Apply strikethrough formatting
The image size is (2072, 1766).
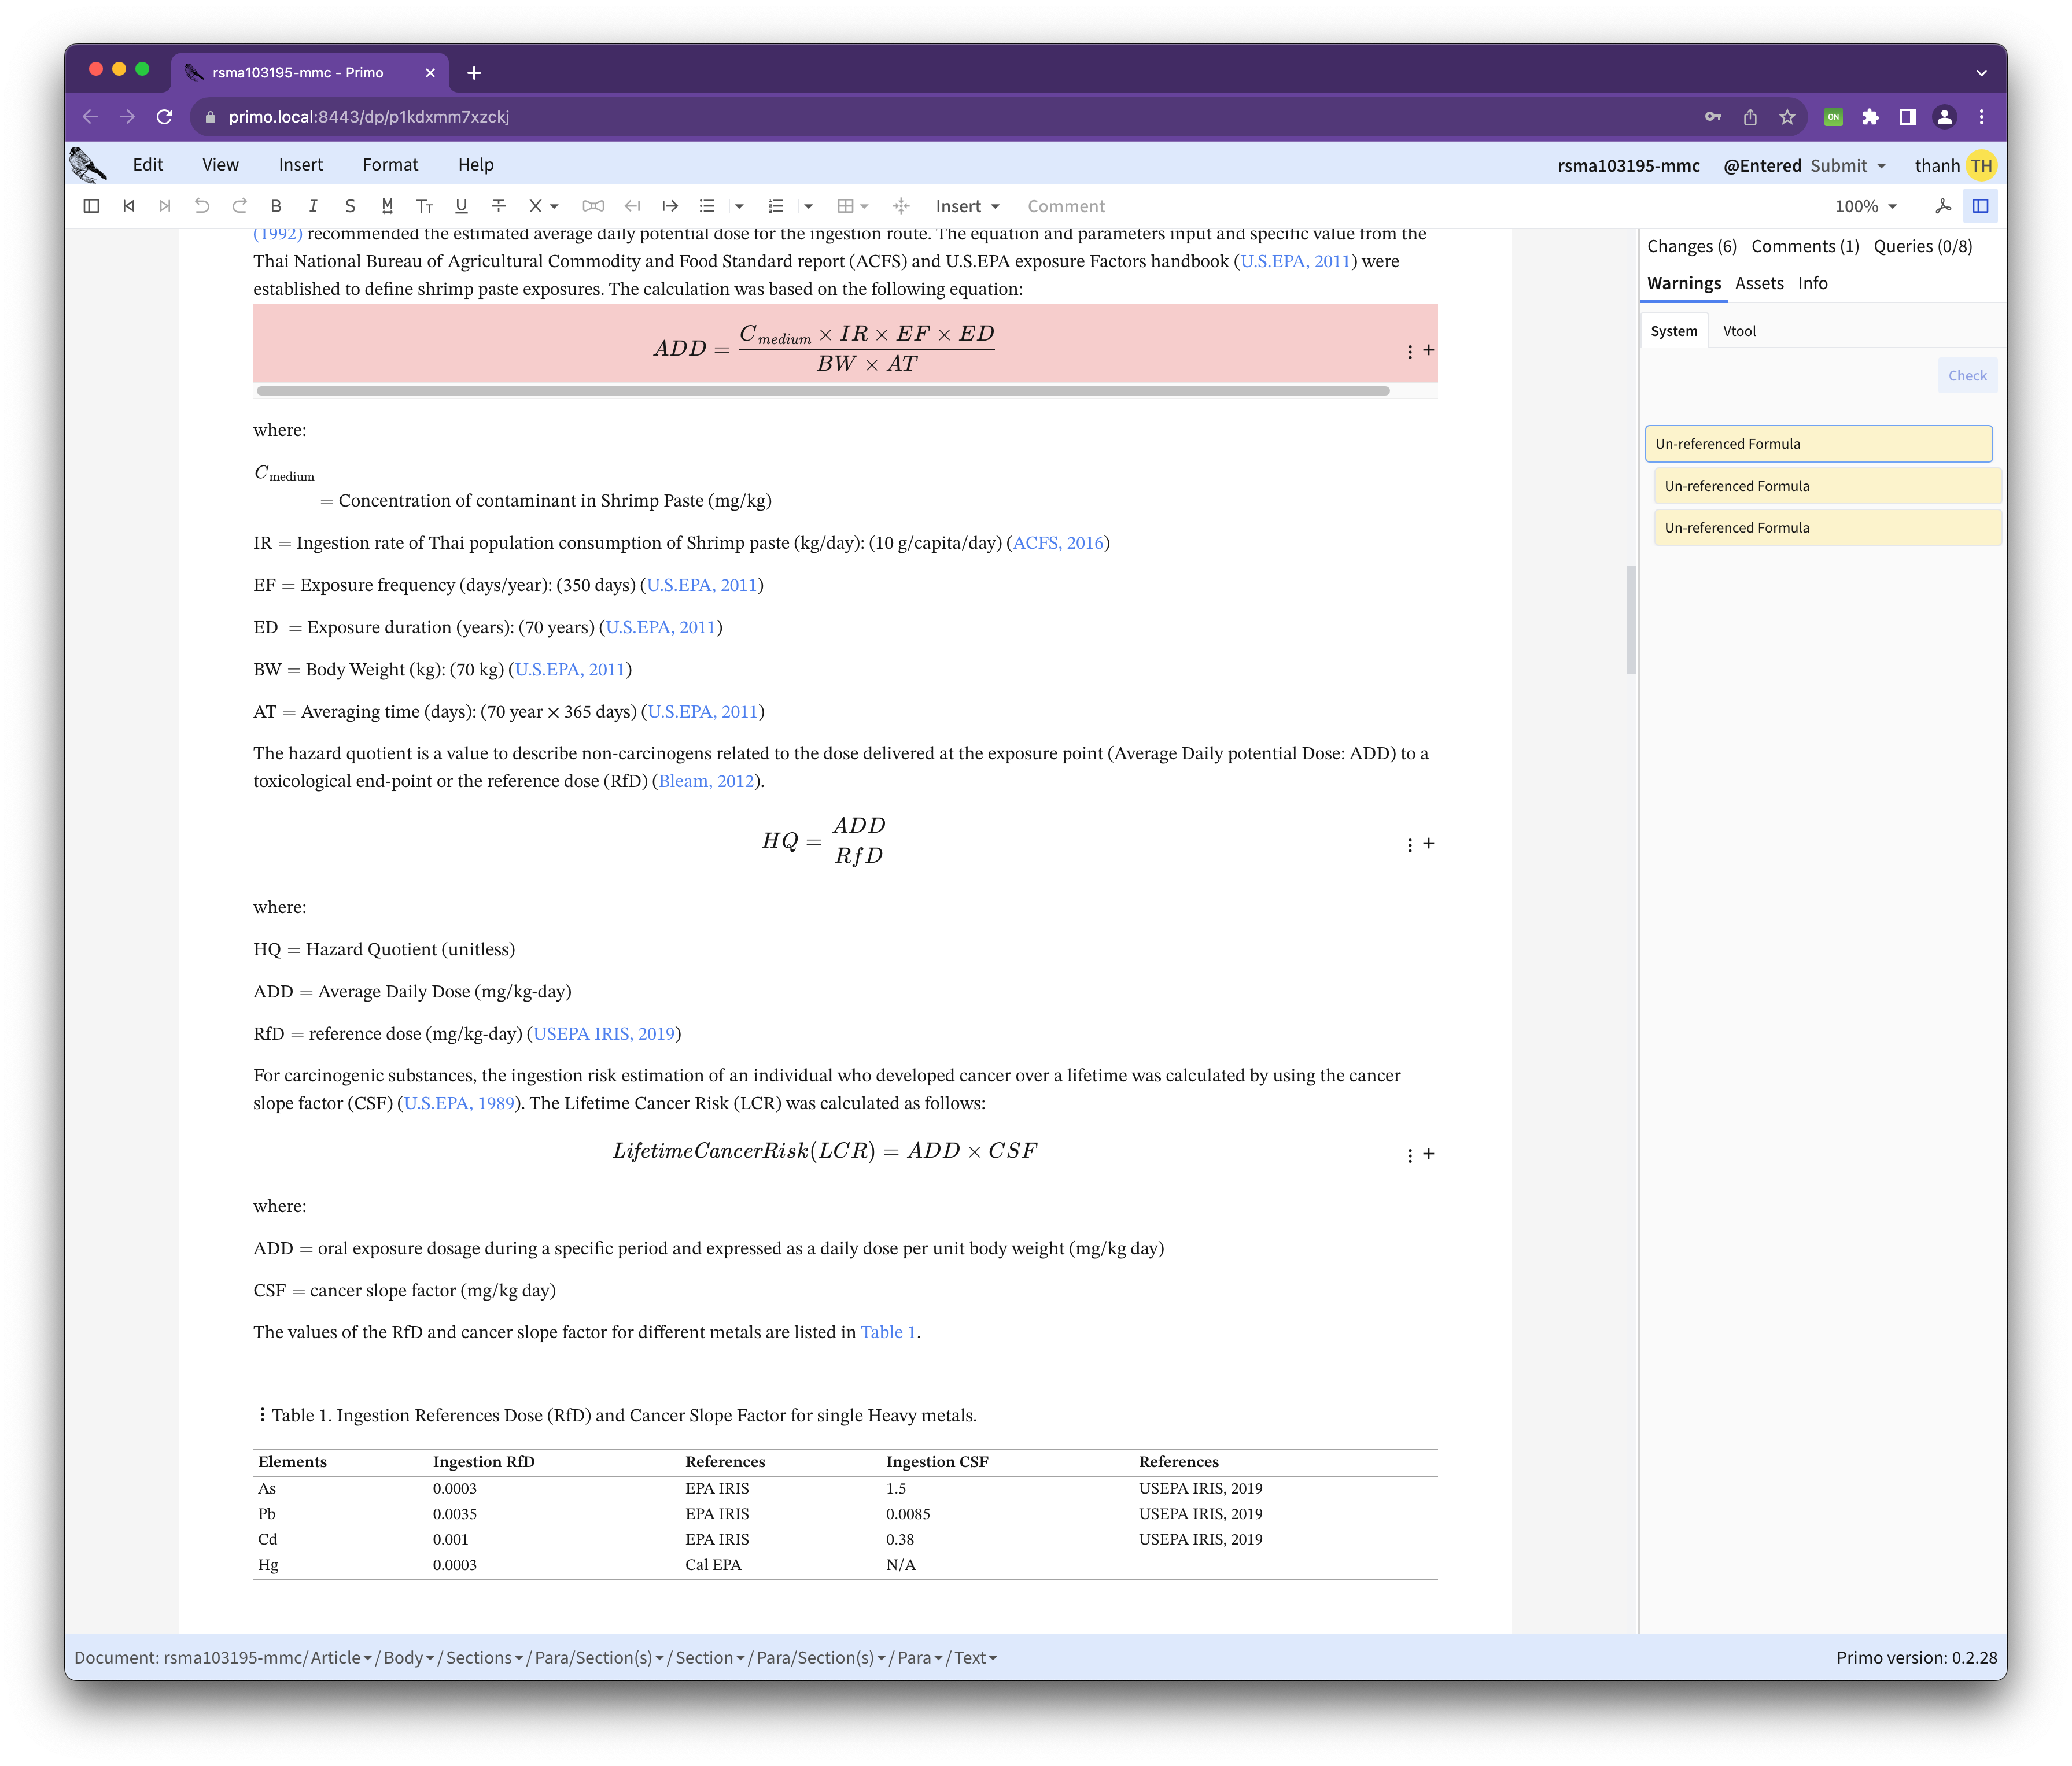tap(498, 206)
